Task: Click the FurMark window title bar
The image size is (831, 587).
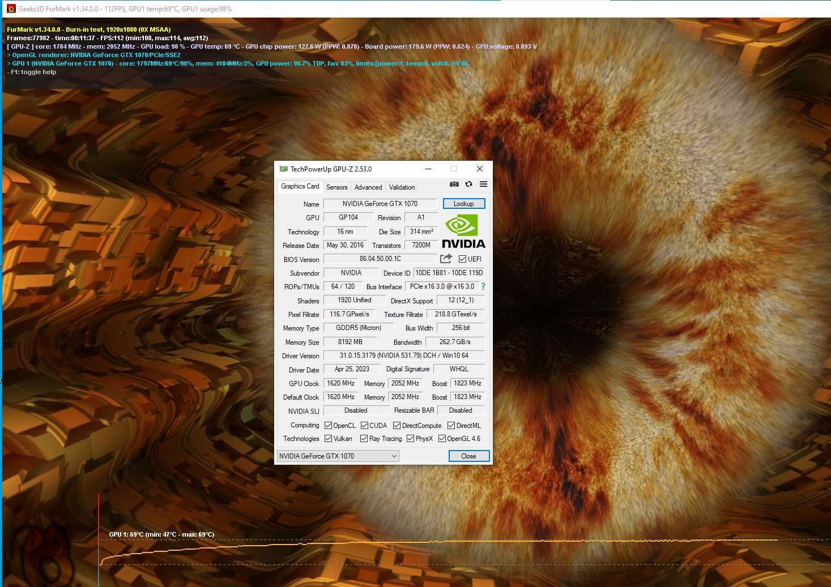Action: pos(415,8)
